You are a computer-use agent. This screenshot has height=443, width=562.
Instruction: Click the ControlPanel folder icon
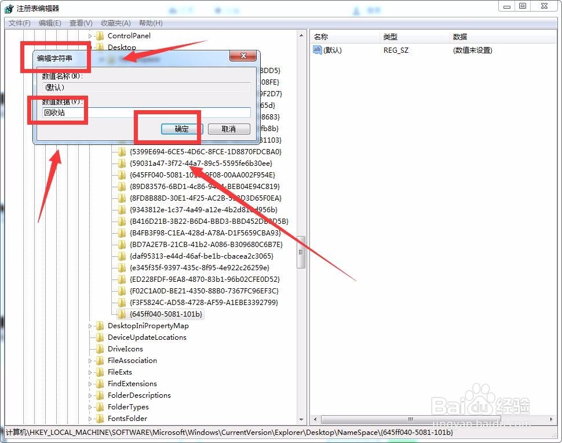[x=100, y=36]
